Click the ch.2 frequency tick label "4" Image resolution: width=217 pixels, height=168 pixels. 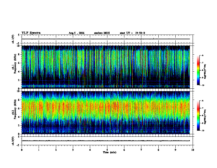[19, 117]
